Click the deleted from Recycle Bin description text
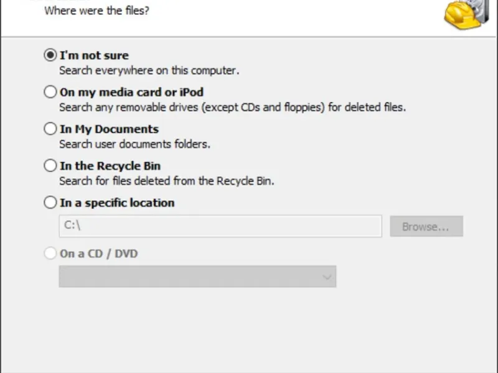 [x=166, y=181]
